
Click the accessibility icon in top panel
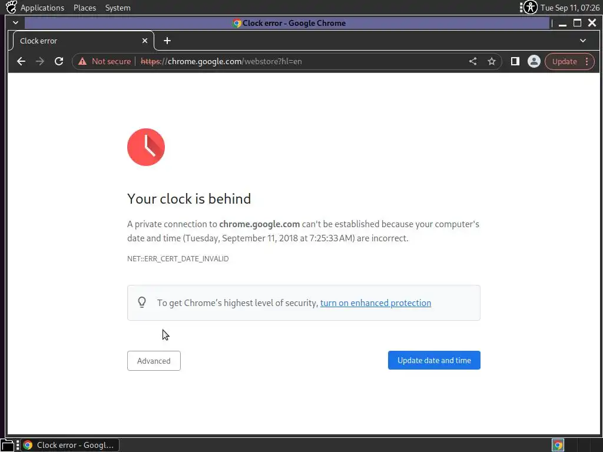(531, 7)
